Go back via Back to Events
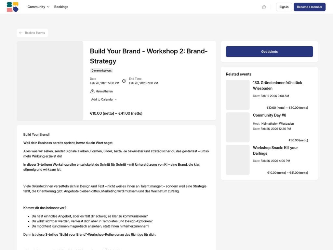Screen dimensions: 333x250 click(32, 33)
